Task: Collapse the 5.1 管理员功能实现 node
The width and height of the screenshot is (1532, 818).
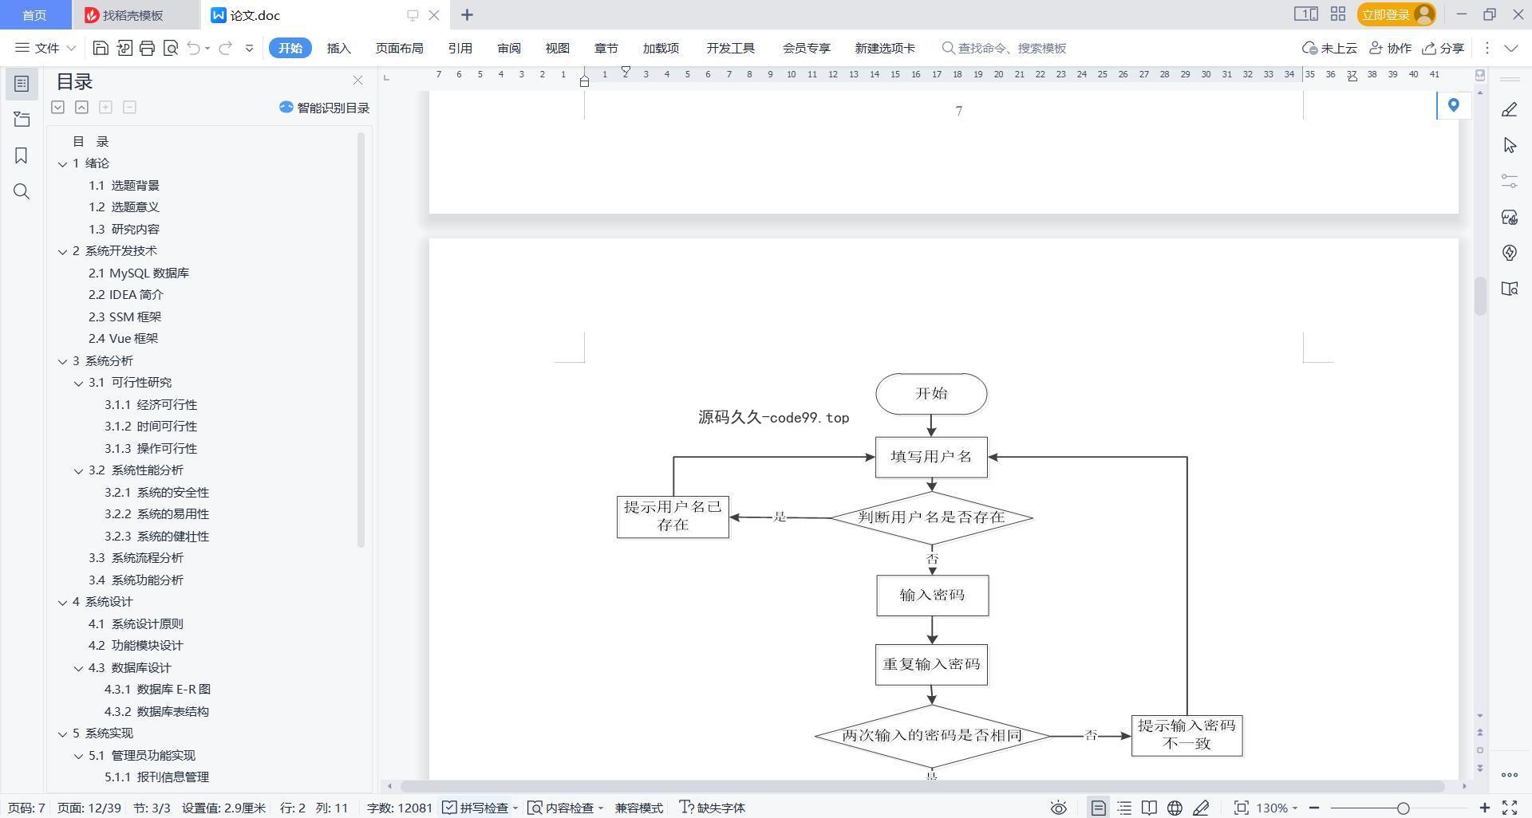Action: 79,756
